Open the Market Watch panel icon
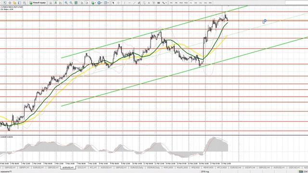The image size is (308, 173). tap(5, 3)
